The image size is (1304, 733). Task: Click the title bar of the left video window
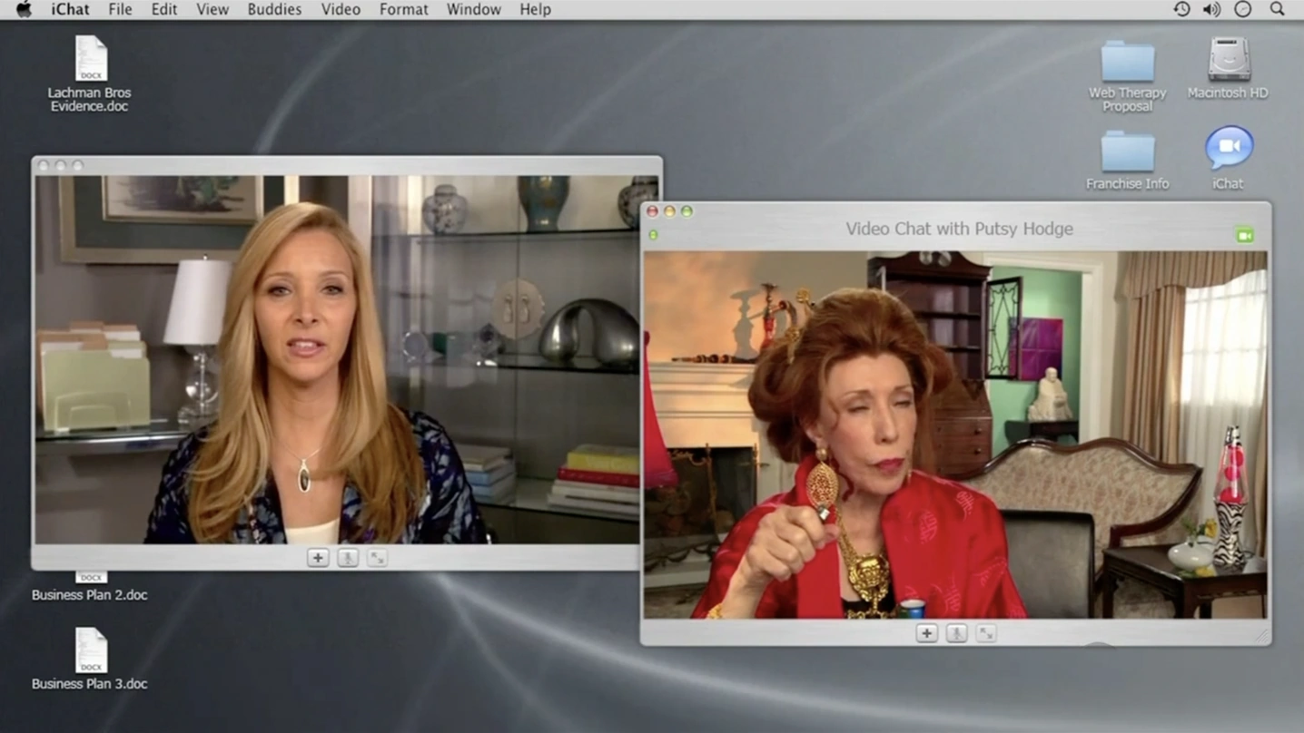[347, 165]
